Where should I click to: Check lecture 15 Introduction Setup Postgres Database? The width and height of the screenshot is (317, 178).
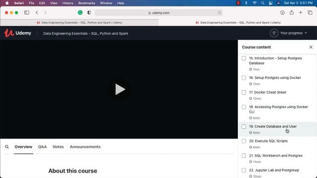(x=244, y=58)
